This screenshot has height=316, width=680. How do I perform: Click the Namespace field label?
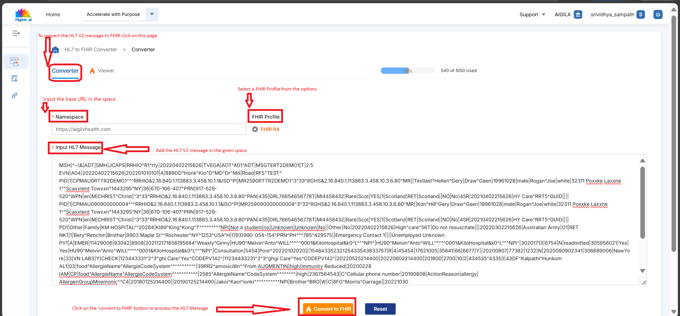pyautogui.click(x=69, y=117)
